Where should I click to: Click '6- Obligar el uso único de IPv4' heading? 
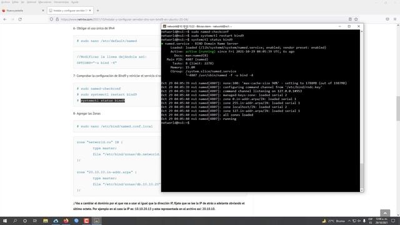94,28
